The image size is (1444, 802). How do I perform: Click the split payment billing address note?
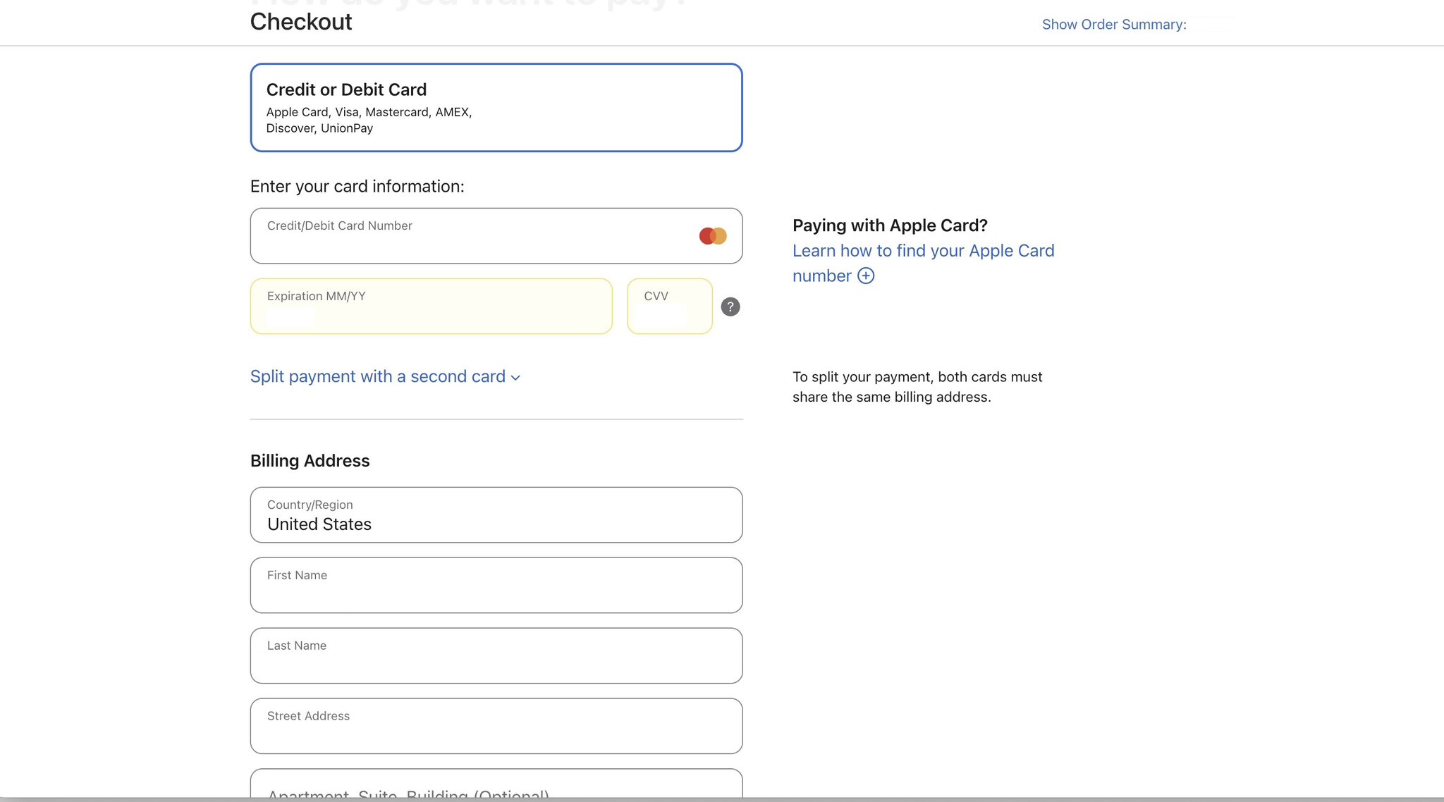(x=917, y=387)
